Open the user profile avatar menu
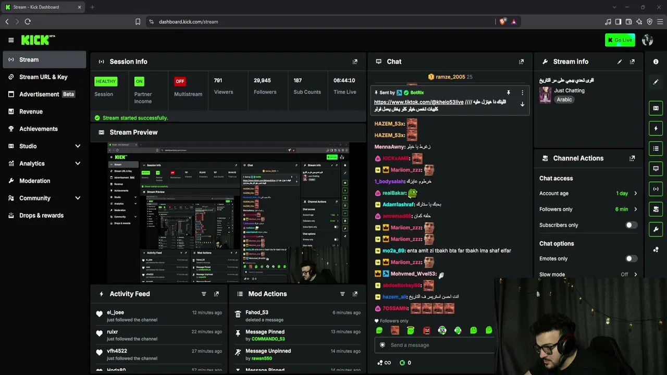 coord(648,40)
